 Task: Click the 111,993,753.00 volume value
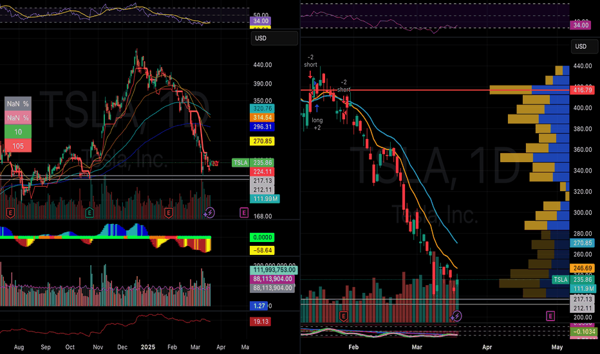[273, 270]
